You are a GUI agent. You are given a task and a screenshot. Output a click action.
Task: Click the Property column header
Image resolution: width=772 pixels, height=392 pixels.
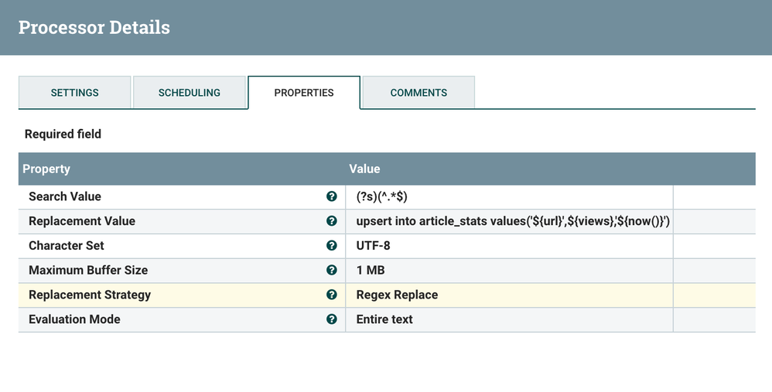[46, 169]
